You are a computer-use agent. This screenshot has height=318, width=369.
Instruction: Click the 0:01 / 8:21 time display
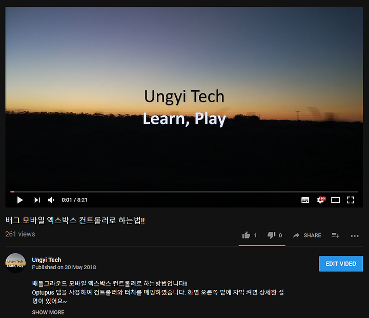(74, 200)
